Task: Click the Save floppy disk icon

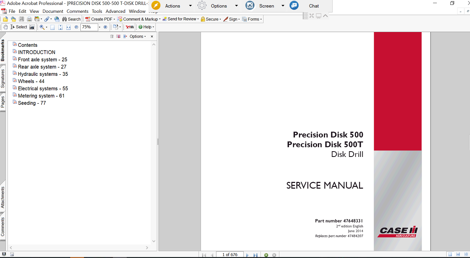Action: tap(22, 19)
